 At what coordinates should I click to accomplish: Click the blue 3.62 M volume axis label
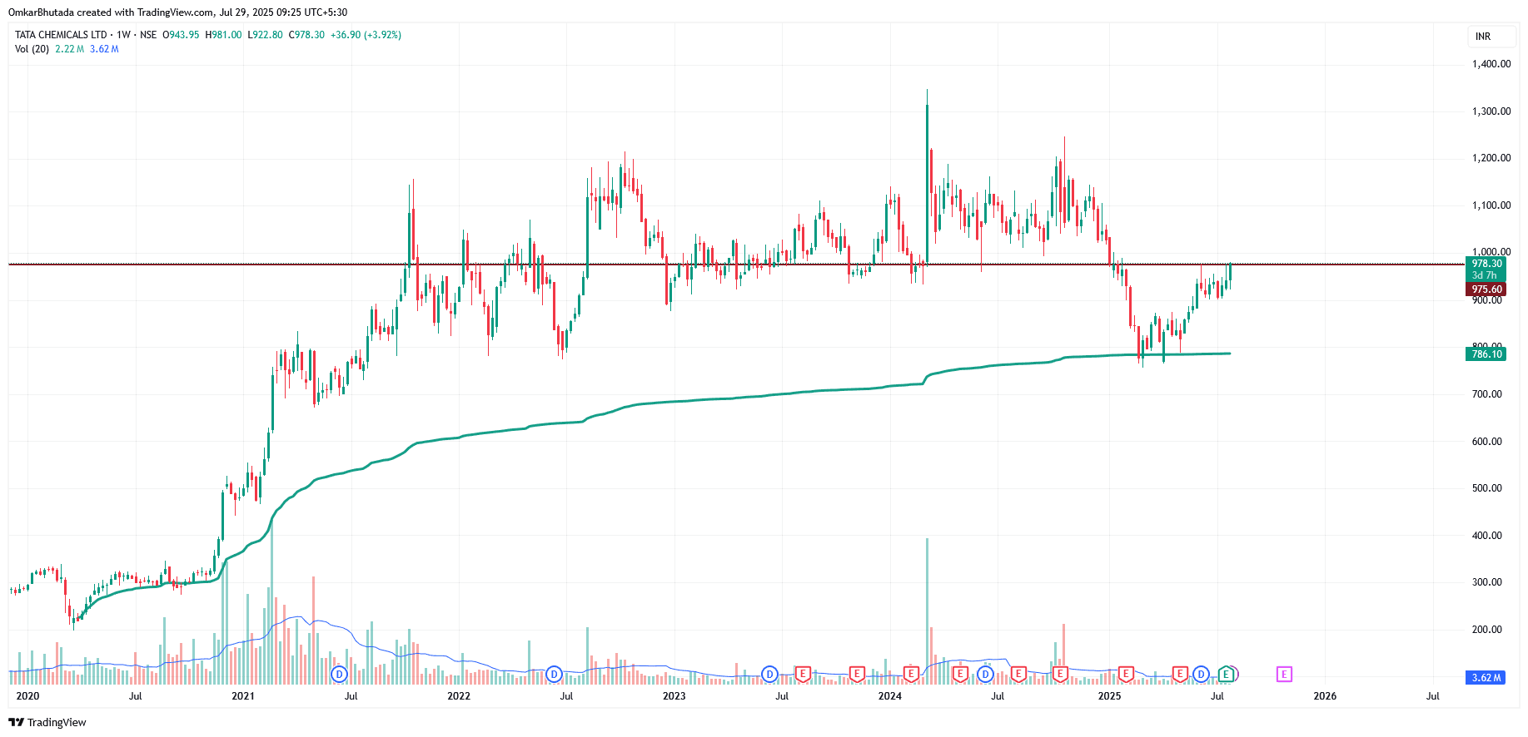[x=1486, y=678]
